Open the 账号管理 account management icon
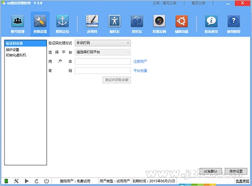This screenshot has width=252, height=186. (18, 21)
